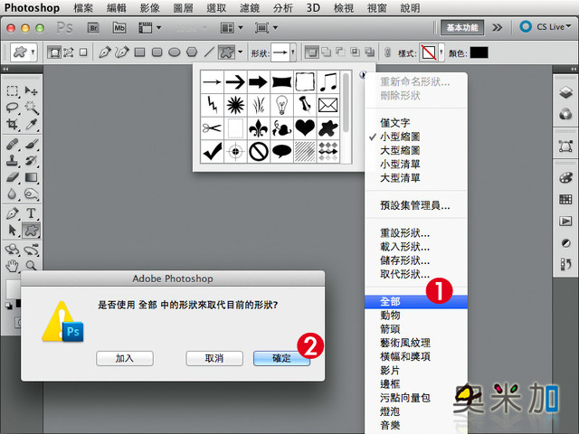Open the Arrange Documents dropdown

tap(232, 28)
